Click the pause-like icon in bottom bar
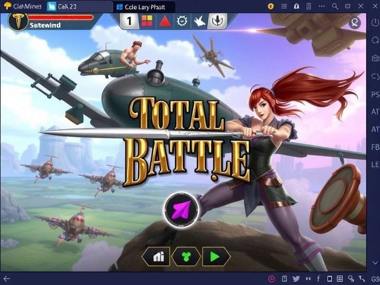Screen dimensions: 380x285 tap(308, 279)
